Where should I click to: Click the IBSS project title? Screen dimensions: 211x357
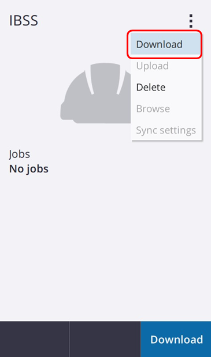(x=24, y=20)
